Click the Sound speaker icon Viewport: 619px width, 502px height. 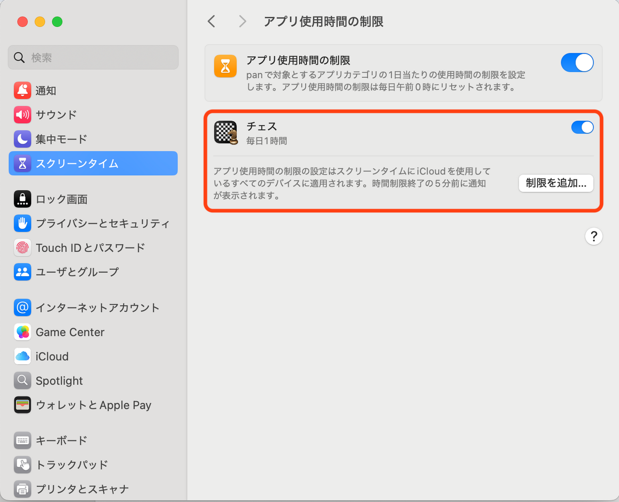tap(23, 115)
